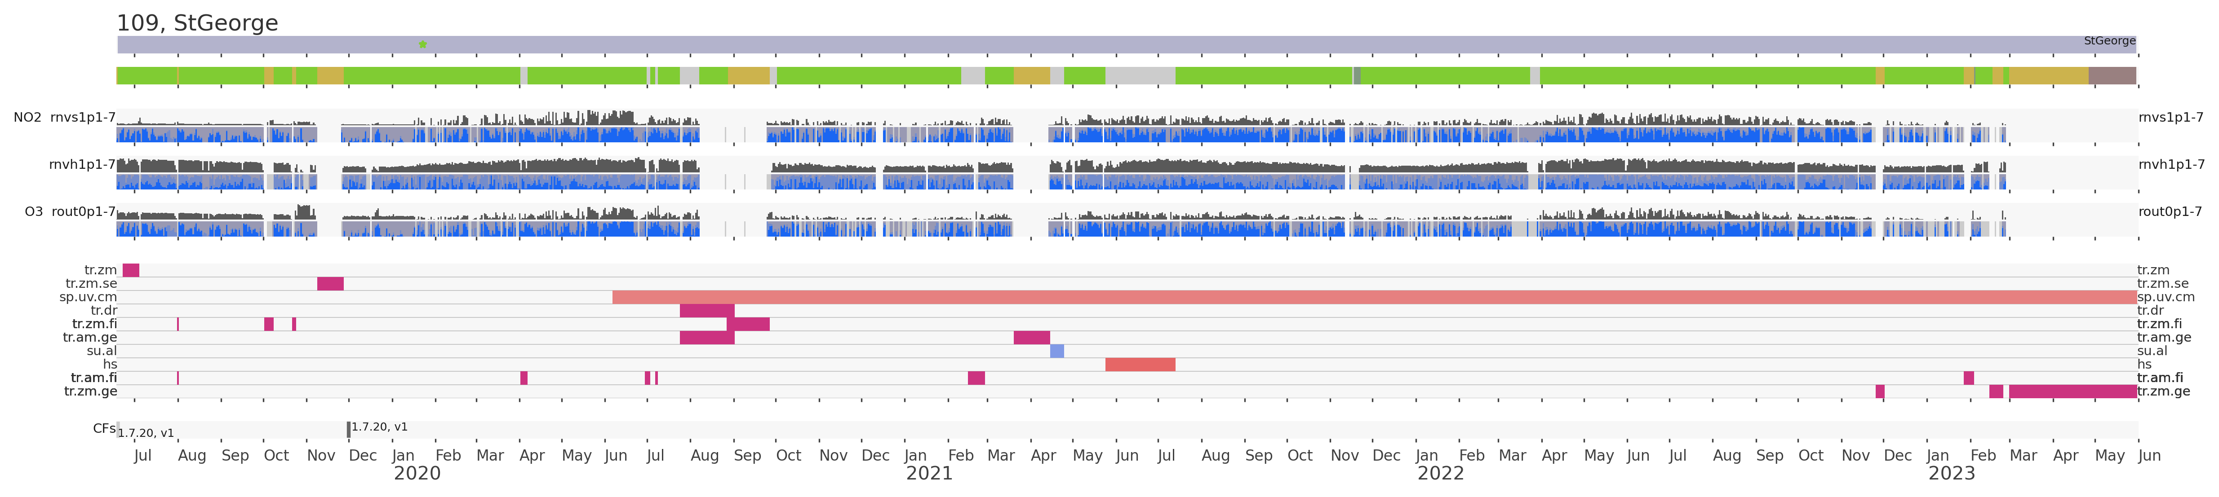Image resolution: width=2219 pixels, height=497 pixels.
Task: Click the left NO2 rnvs1p1-7 row label
Action: pyautogui.click(x=65, y=118)
